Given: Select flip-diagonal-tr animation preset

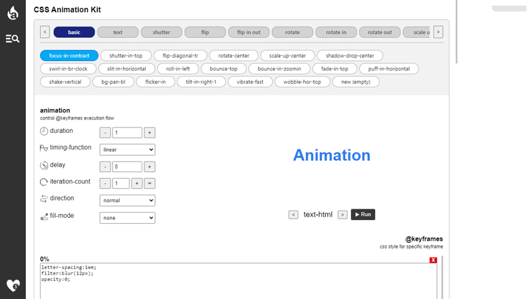Looking at the screenshot, I should pos(180,56).
